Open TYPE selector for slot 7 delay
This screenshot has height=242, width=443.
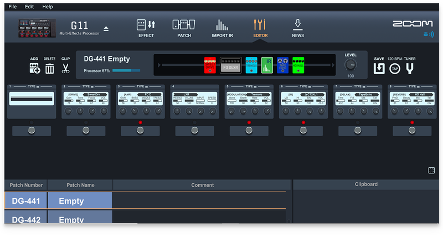click(x=359, y=86)
